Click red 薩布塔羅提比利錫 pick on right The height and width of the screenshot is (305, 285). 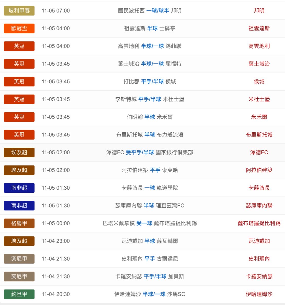click(259, 223)
